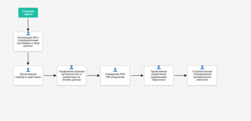Click arrow from "Создание задачи" to "Интеграция HR"
This screenshot has height=121, width=251.
pos(28,24)
